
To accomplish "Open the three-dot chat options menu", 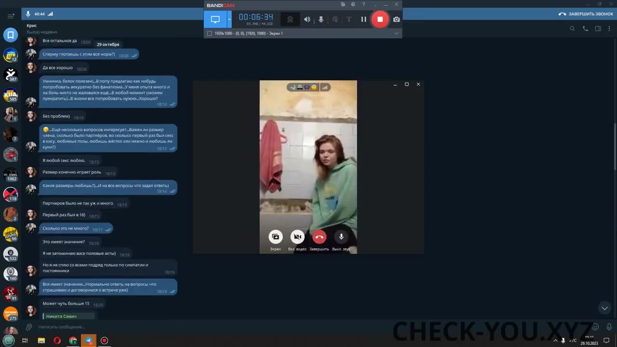I will 609,29.
